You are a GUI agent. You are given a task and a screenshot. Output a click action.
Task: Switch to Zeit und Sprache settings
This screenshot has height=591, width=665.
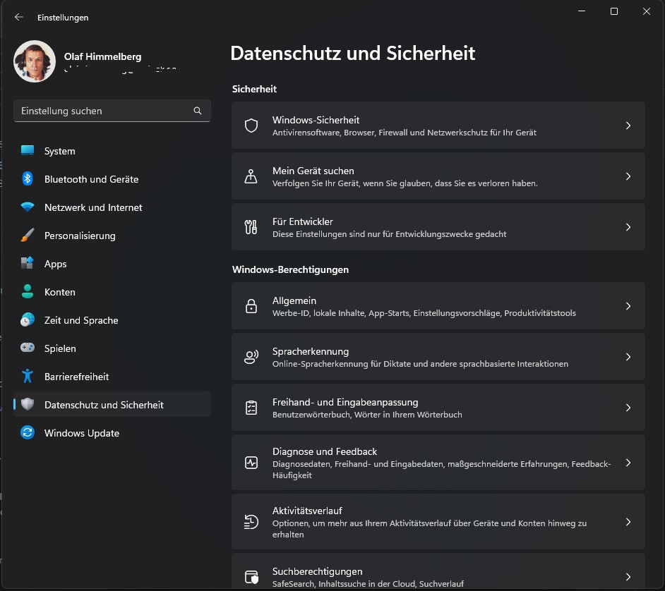(112, 320)
